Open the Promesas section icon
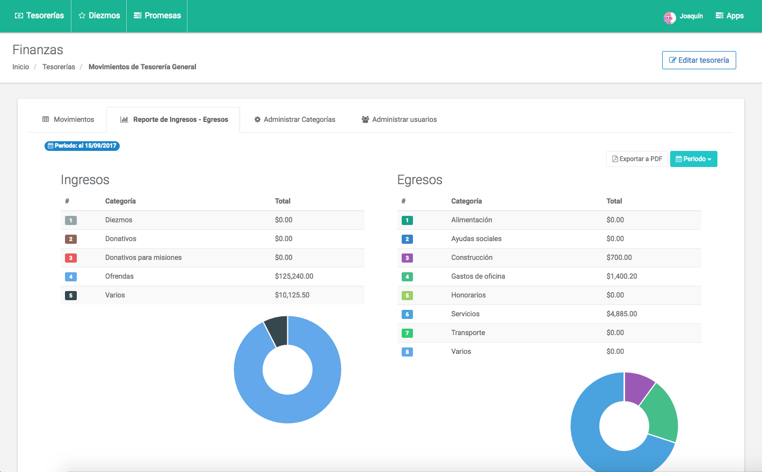762x472 pixels. click(139, 16)
